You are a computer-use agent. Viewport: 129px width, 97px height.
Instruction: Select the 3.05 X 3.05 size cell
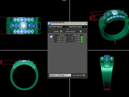click(62, 39)
